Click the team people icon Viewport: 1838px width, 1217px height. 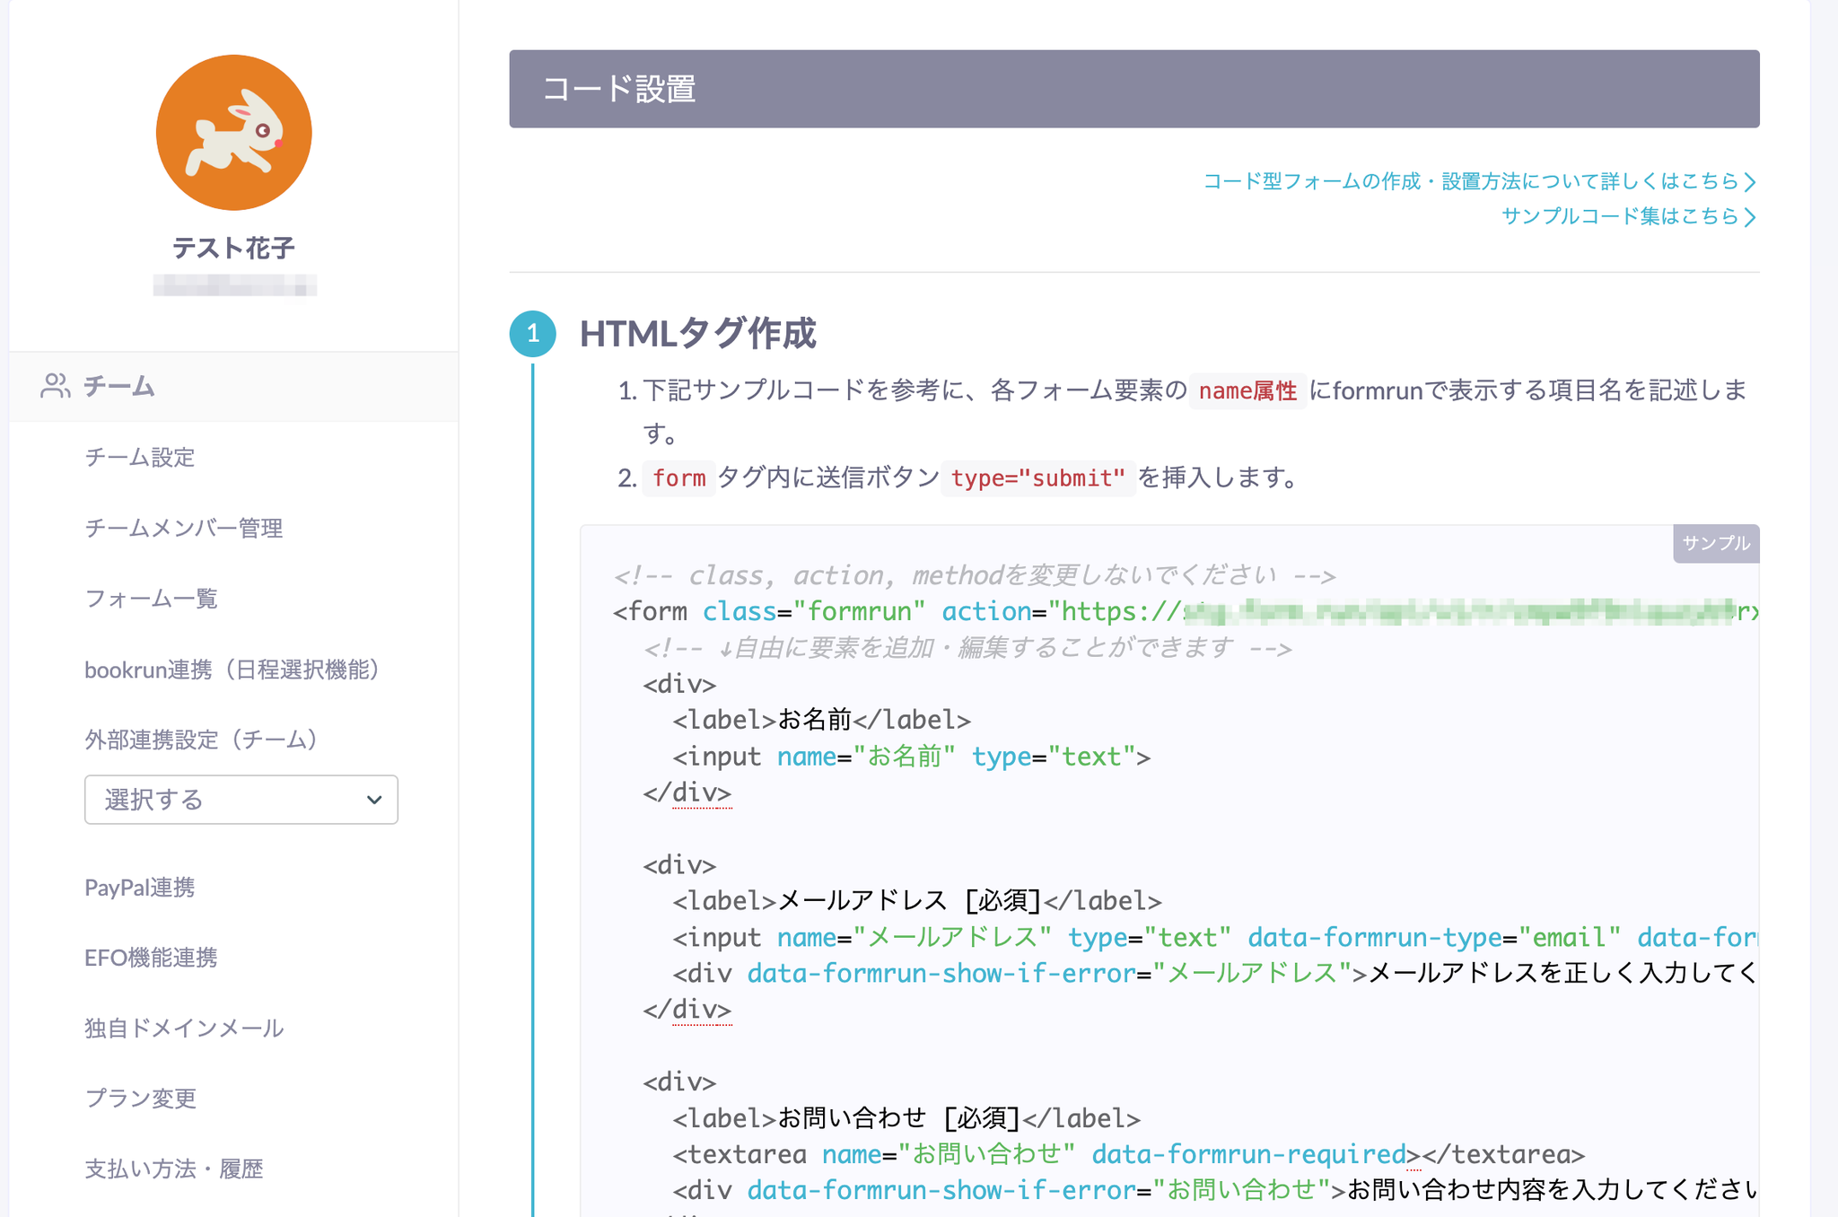click(55, 386)
